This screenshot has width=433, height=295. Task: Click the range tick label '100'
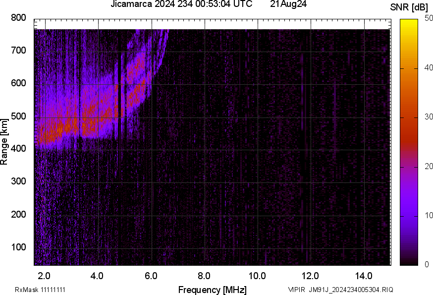pos(18,247)
